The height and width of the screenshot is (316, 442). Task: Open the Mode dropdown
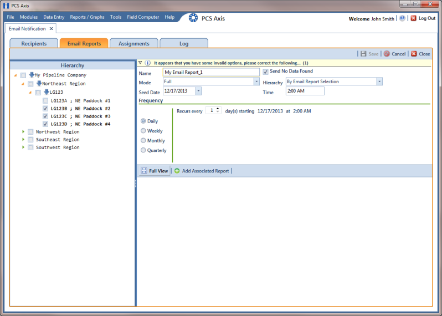(256, 81)
